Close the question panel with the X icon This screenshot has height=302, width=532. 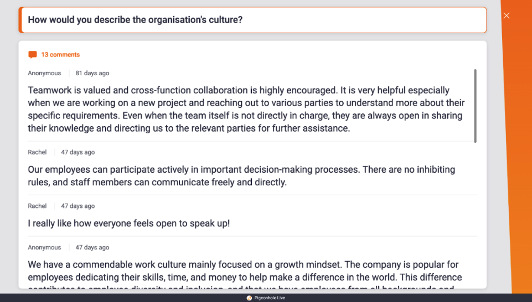tap(507, 15)
